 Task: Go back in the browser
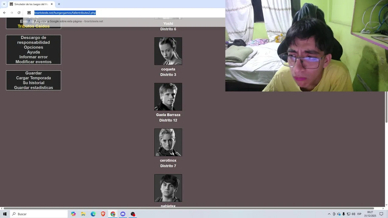coord(4,13)
